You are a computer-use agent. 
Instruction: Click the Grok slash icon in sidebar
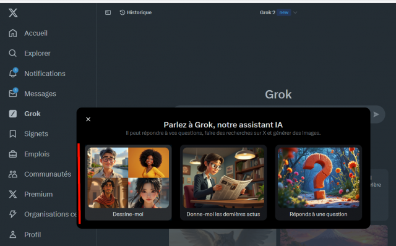pos(13,114)
